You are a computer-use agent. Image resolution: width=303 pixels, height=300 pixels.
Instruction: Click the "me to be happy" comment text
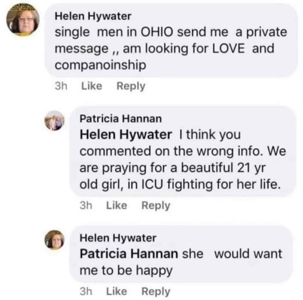(126, 270)
